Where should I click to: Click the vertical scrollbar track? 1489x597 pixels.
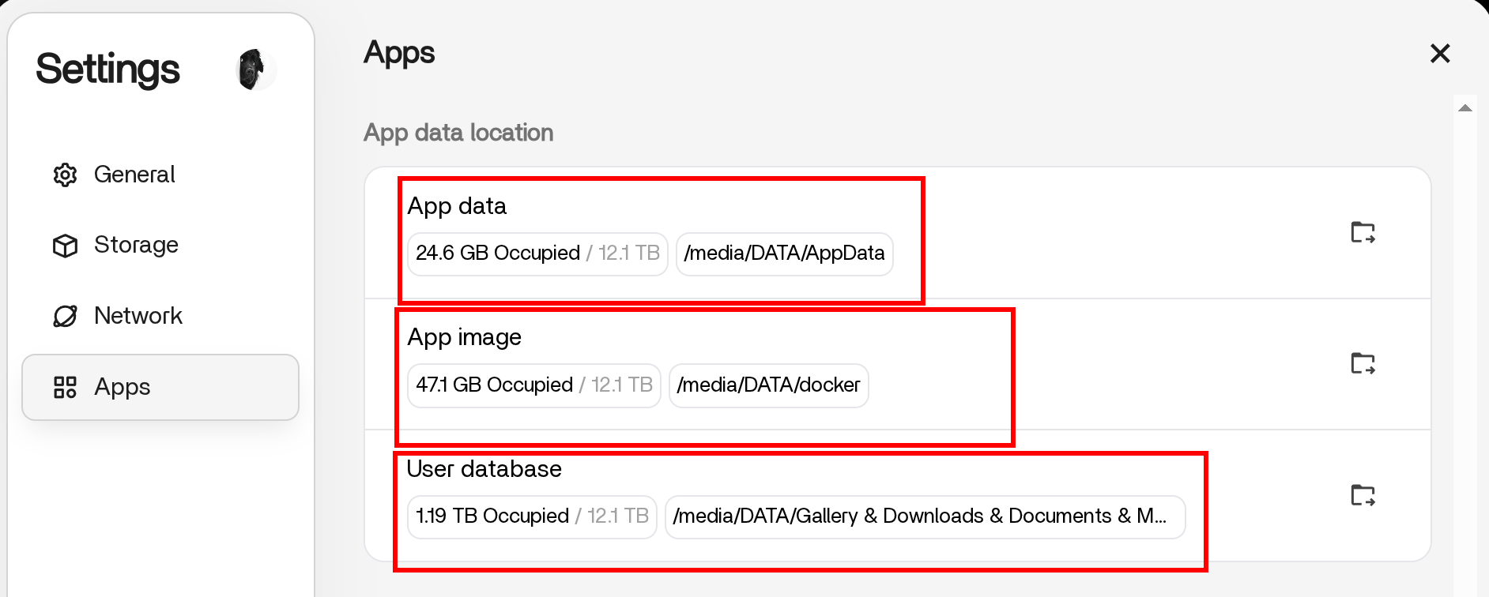click(x=1464, y=355)
